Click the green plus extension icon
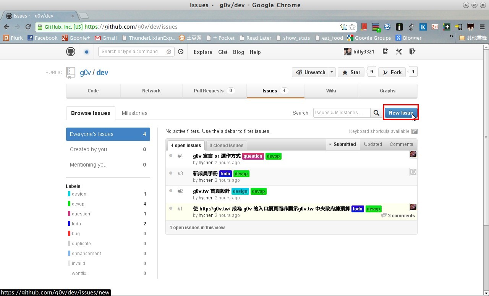Screen dimensions: 489x296 447,27
